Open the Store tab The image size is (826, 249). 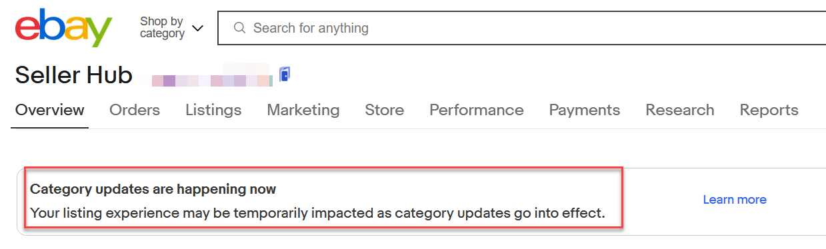coord(385,110)
